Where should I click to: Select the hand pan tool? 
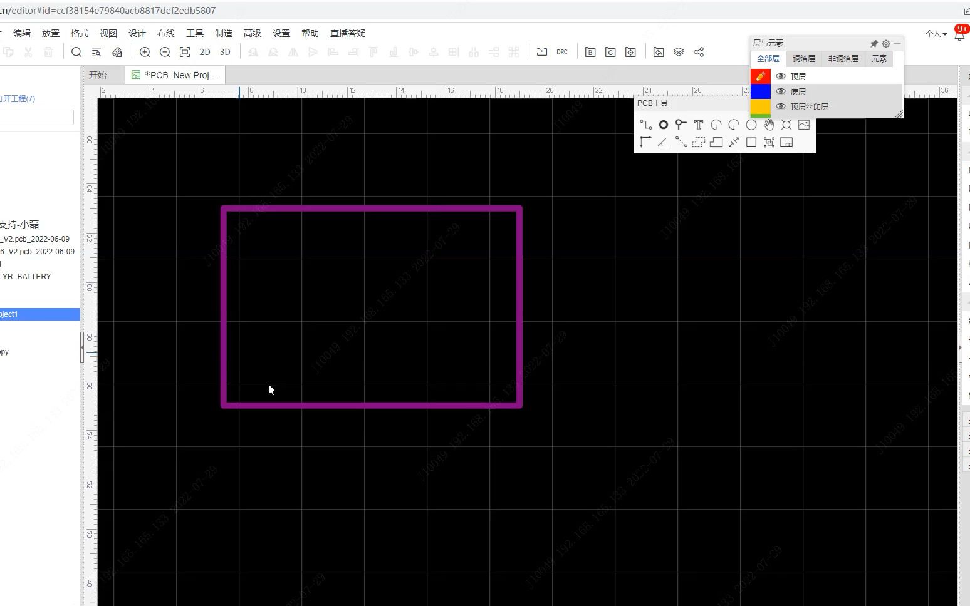(x=769, y=125)
